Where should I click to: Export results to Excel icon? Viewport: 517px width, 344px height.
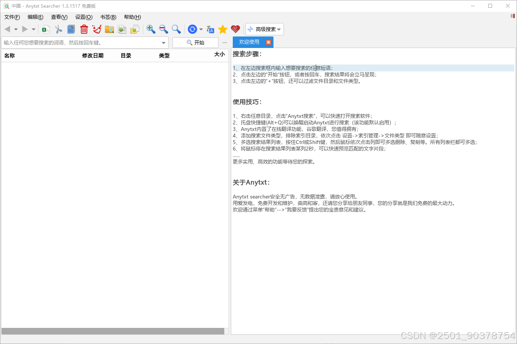pos(46,29)
